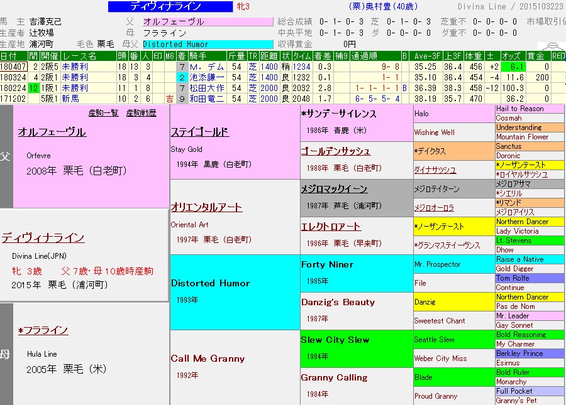Select Full Pocket ancestor cell
The image size is (566, 405).
pos(530,391)
